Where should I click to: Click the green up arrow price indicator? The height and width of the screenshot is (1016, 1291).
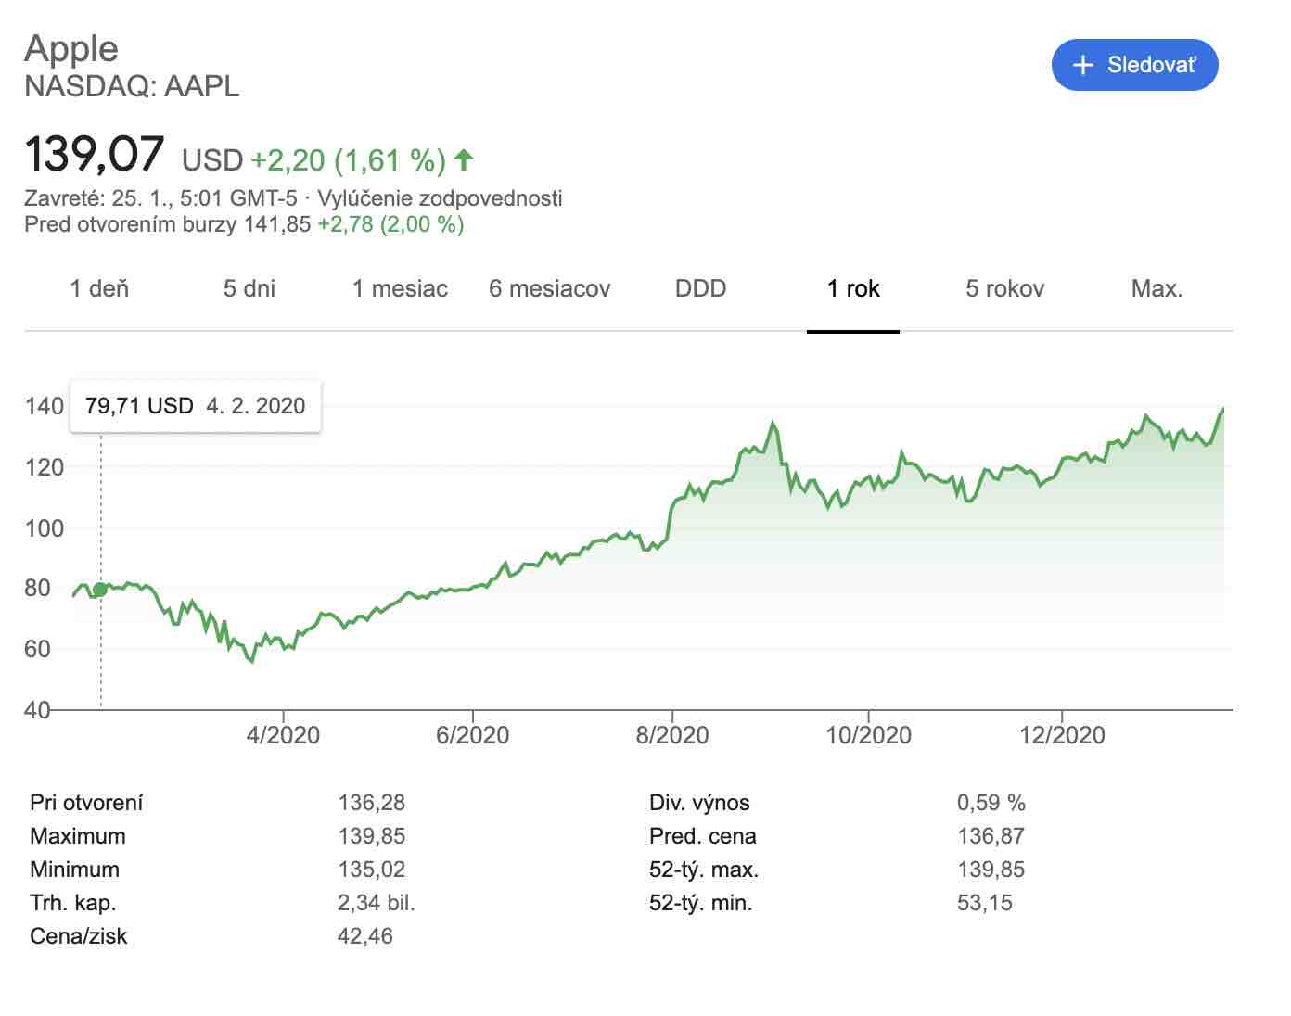(464, 159)
